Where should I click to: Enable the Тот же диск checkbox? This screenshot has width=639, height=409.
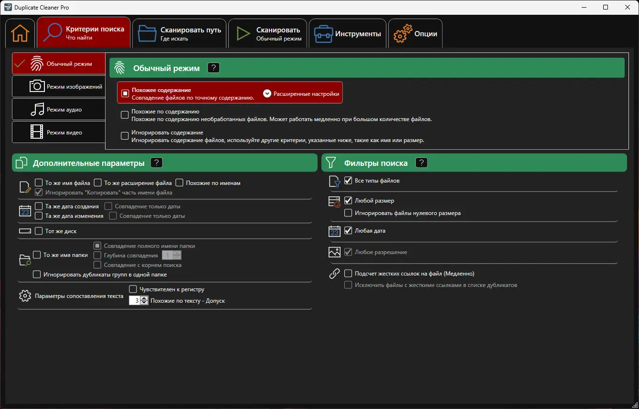(x=39, y=231)
